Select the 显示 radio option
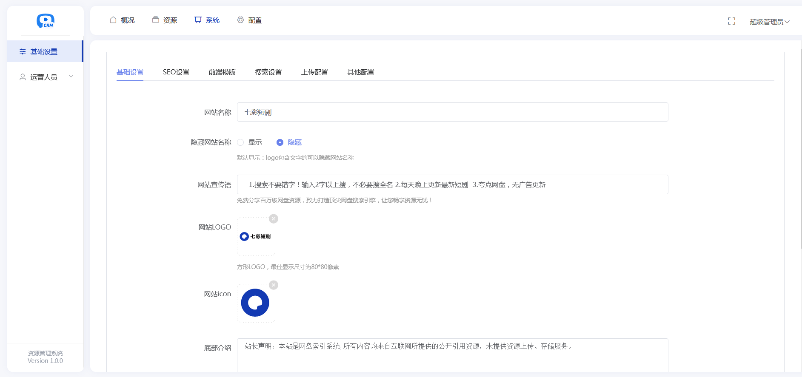802x377 pixels. pyautogui.click(x=241, y=142)
